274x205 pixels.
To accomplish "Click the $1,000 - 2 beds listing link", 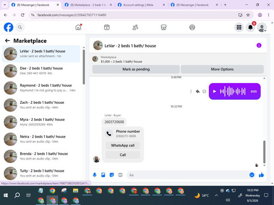I will pyautogui.click(x=121, y=62).
